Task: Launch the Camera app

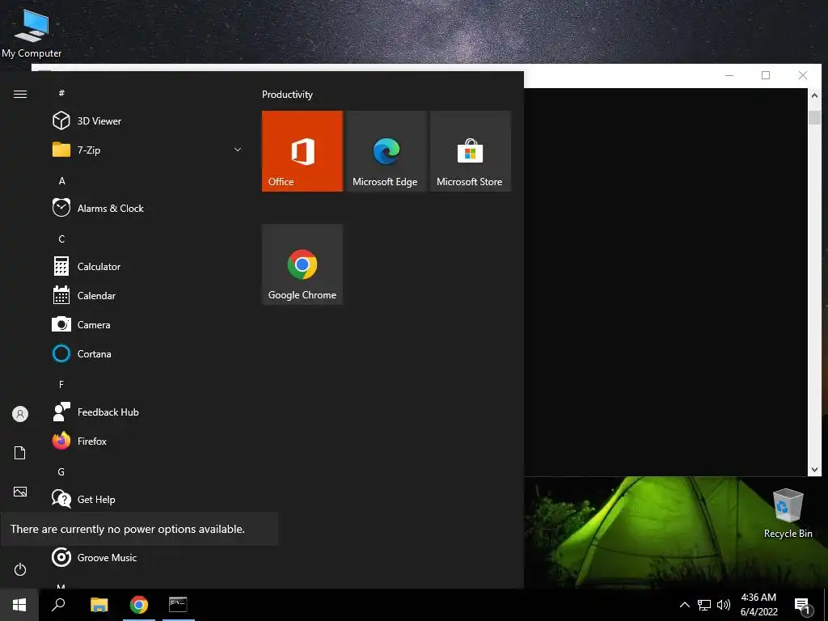Action: [x=148, y=325]
